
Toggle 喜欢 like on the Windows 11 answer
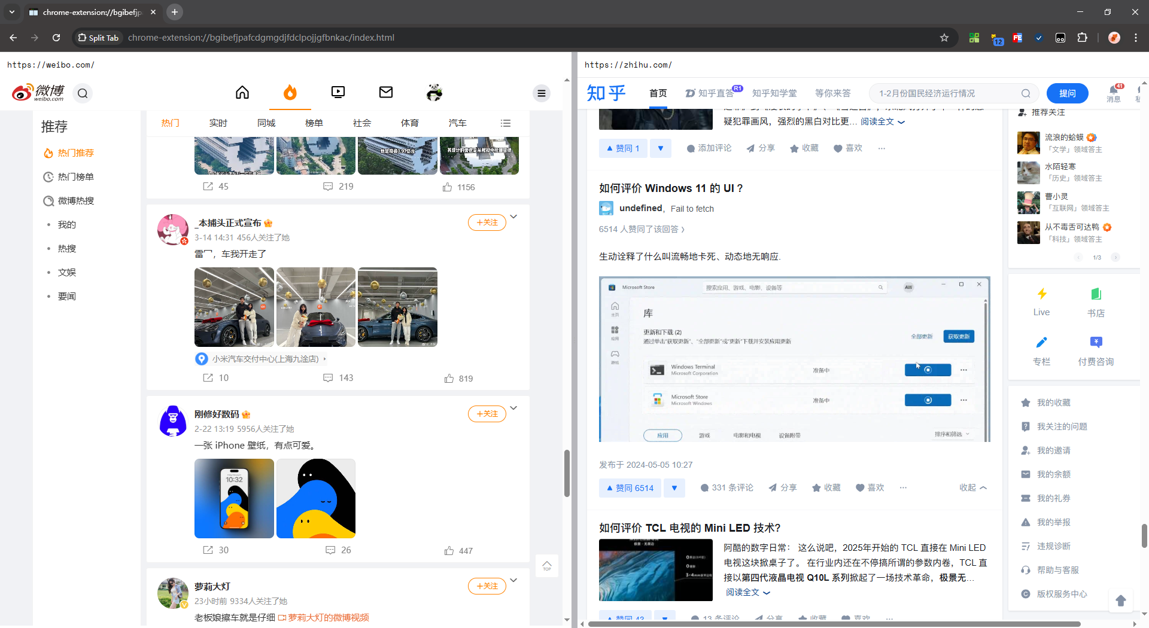pyautogui.click(x=870, y=487)
